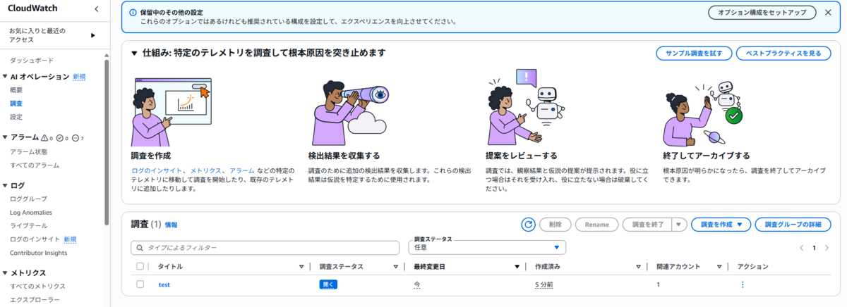The height and width of the screenshot is (307, 847).
Task: Select 調査 in the sidebar
Action: coord(16,104)
